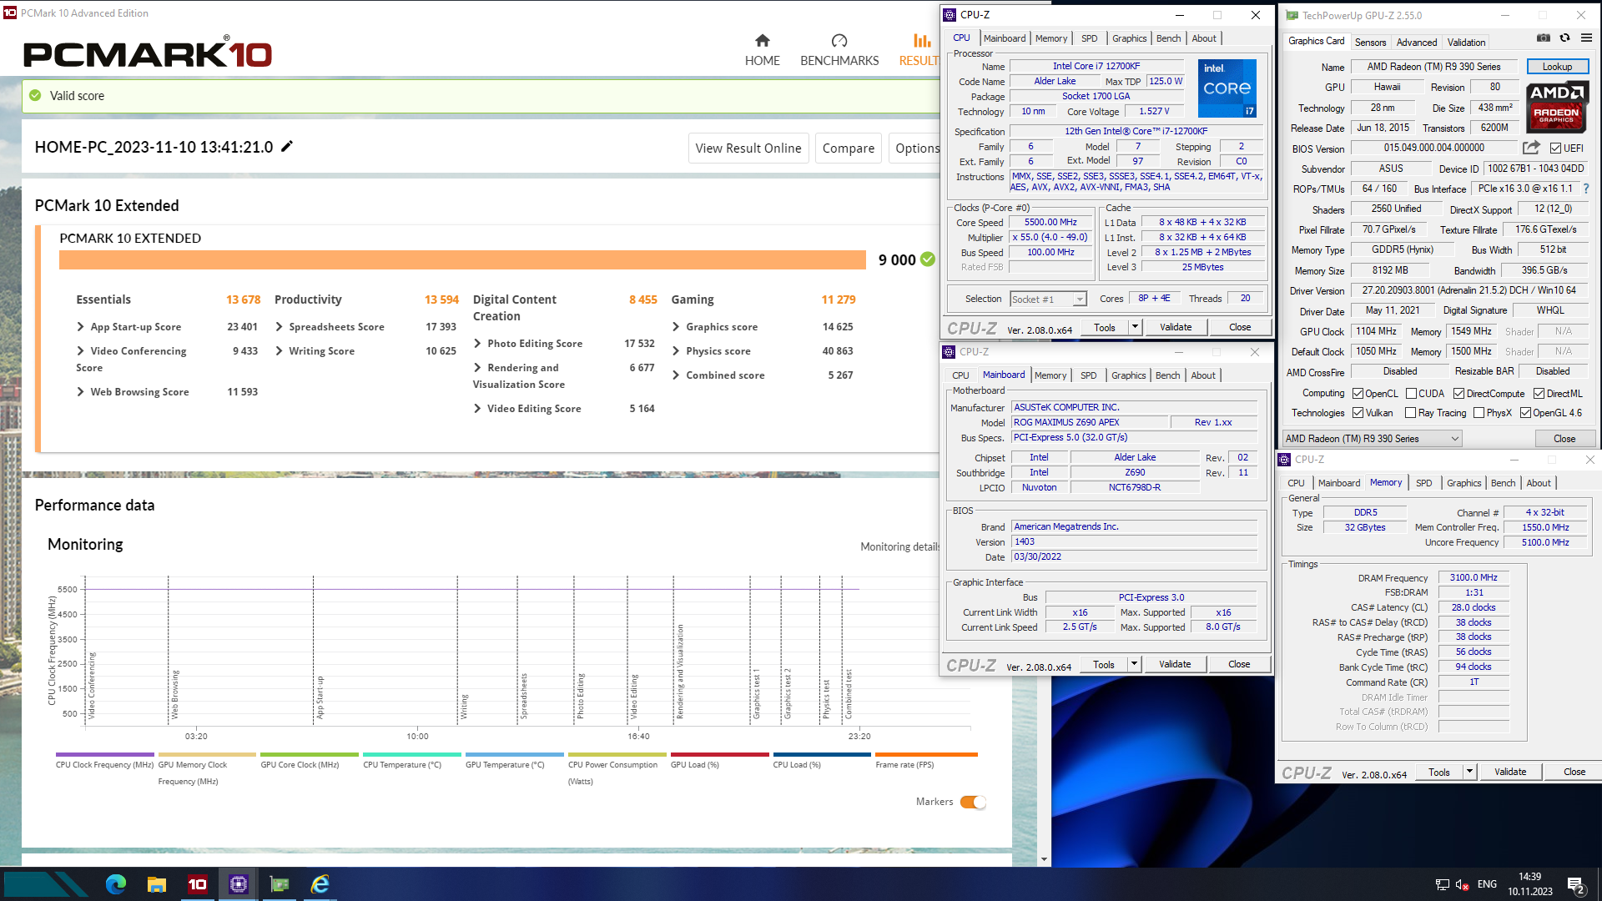This screenshot has height=901, width=1602.
Task: Toggle DirectML checkbox in GPU-Z
Action: click(1539, 393)
